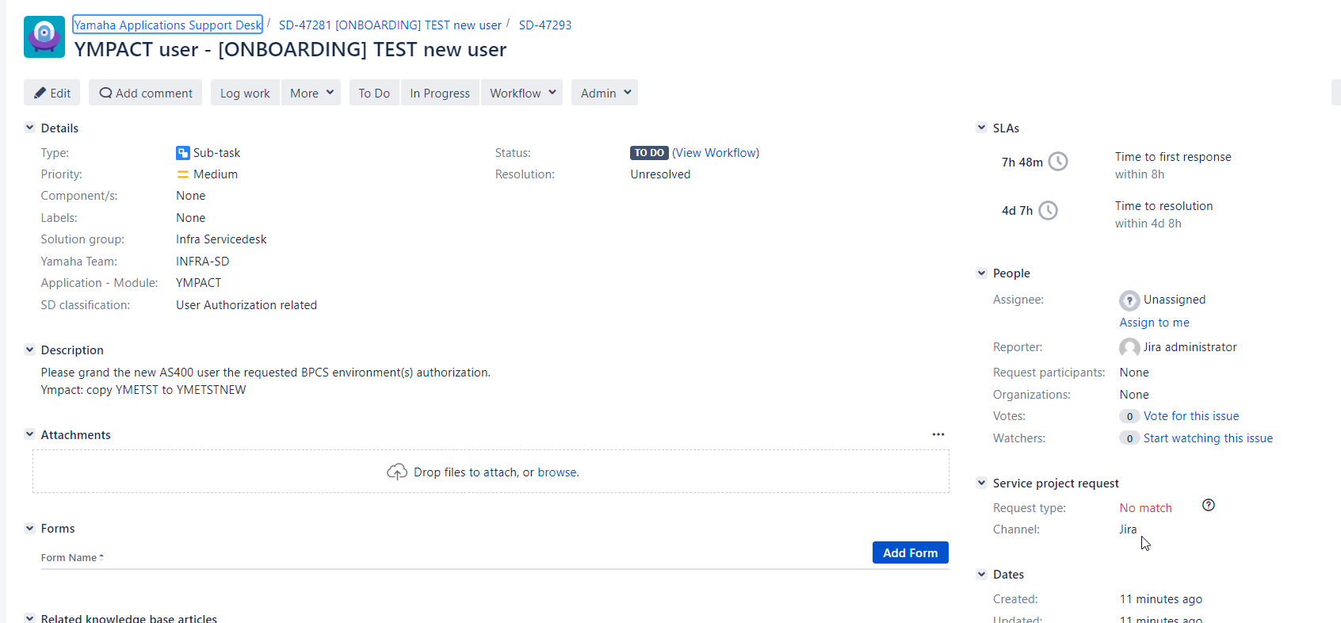1341x623 pixels.
Task: Click the Unresolved resolution value
Action: (660, 174)
